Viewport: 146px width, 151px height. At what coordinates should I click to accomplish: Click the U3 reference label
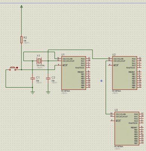(x=116, y=110)
